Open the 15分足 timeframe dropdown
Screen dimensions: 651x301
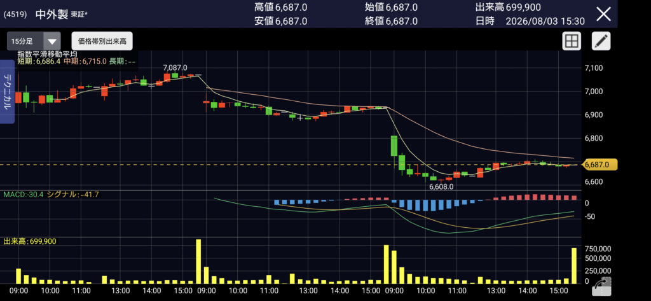coord(34,41)
